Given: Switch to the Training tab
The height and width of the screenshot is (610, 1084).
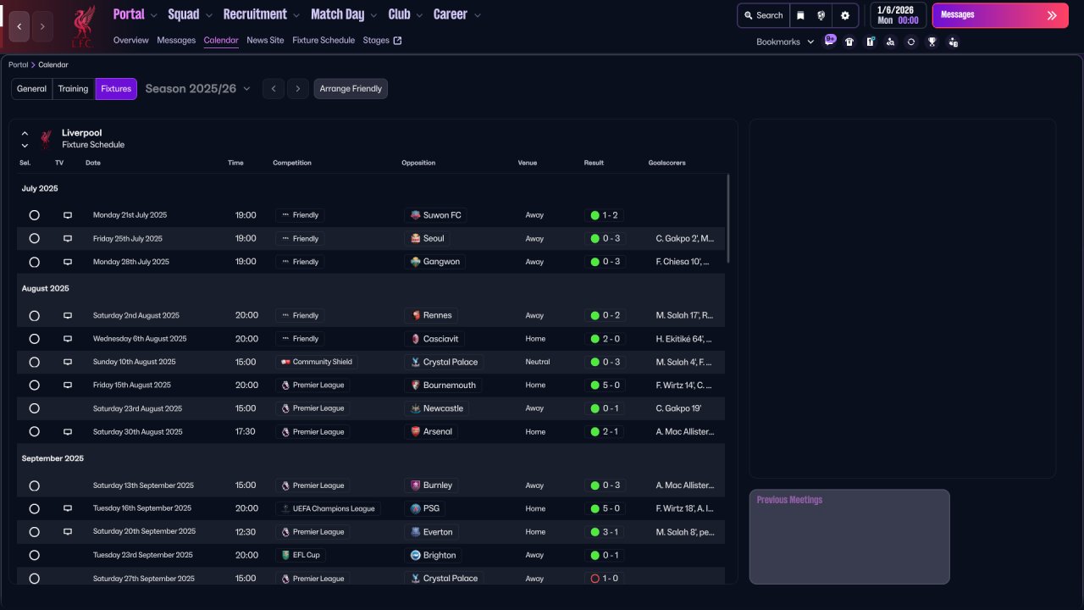Looking at the screenshot, I should 73,89.
